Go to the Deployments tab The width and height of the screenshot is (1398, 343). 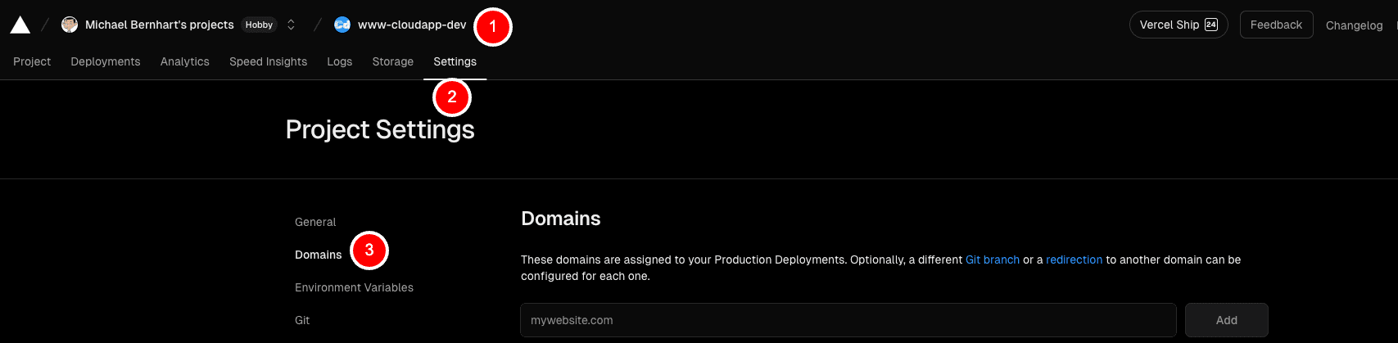106,61
